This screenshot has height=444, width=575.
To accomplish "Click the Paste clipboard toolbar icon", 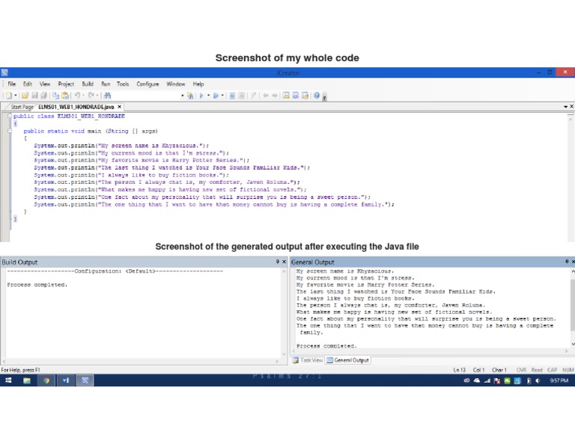I will 65,96.
